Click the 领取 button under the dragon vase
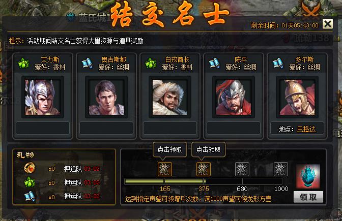The image size is (342, 221). click(308, 197)
